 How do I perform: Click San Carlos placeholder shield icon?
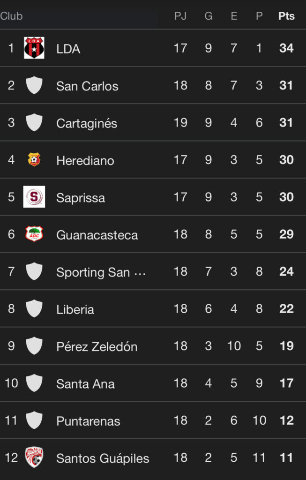pyautogui.click(x=34, y=86)
